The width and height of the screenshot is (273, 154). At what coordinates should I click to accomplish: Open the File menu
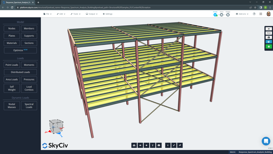(x=47, y=14)
